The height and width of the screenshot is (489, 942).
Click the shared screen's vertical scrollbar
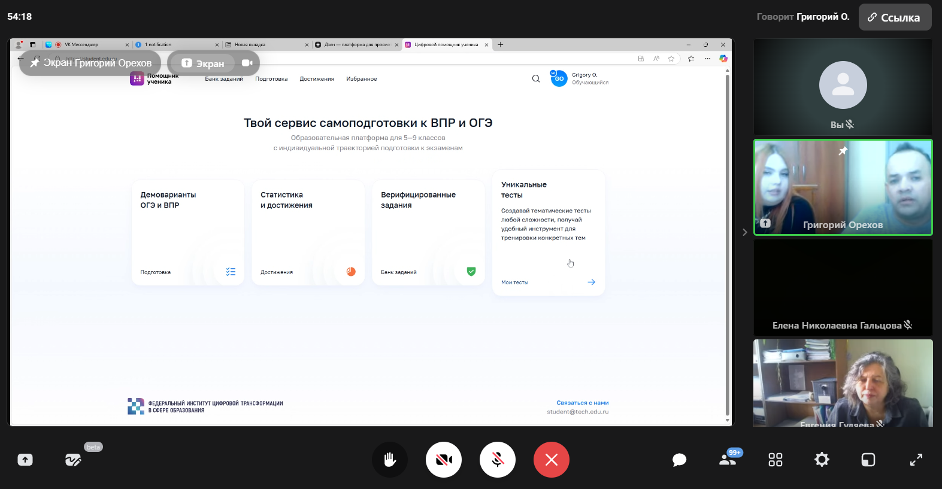click(x=727, y=239)
